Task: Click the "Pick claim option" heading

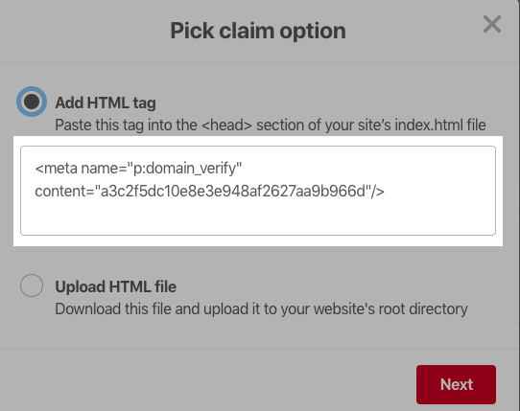Action: click(258, 31)
